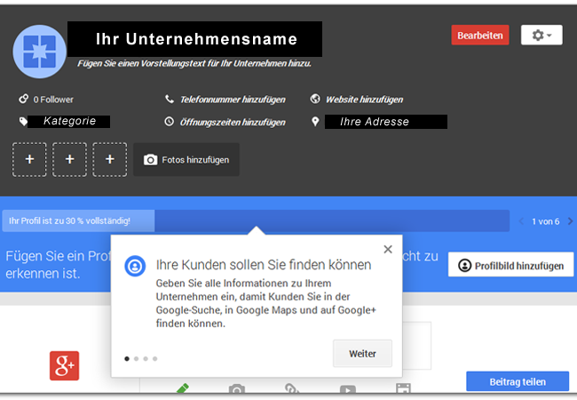The width and height of the screenshot is (577, 400).
Task: Click Profilbild hinzufügen button
Action: (510, 265)
